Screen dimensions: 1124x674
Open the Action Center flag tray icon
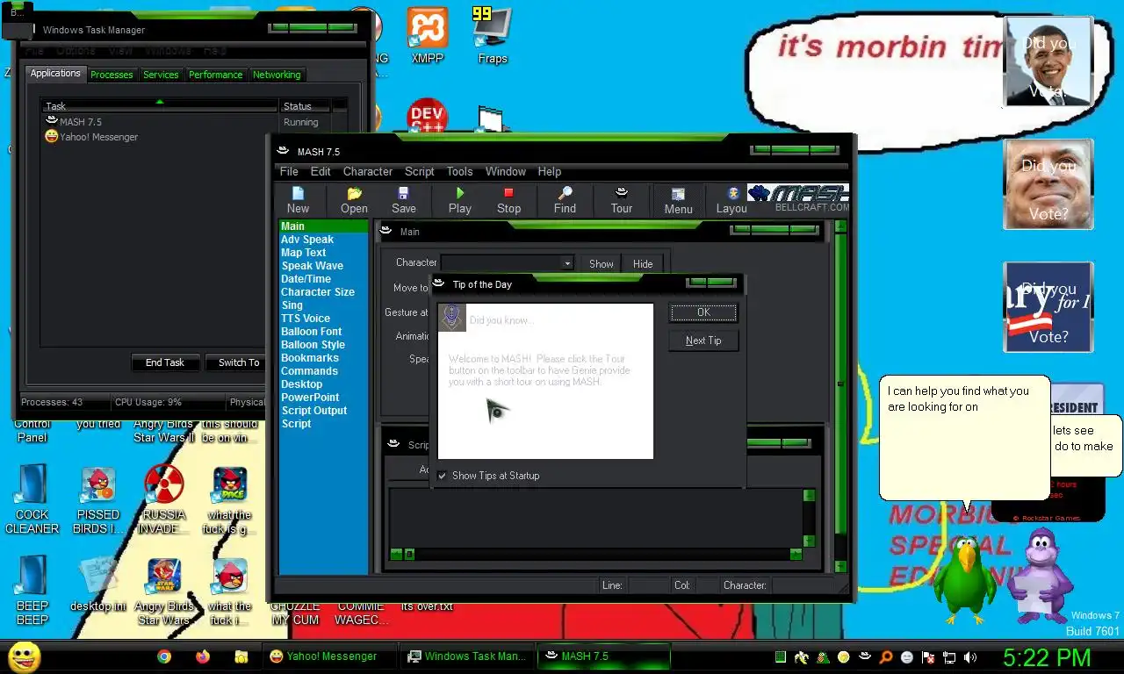[928, 656]
